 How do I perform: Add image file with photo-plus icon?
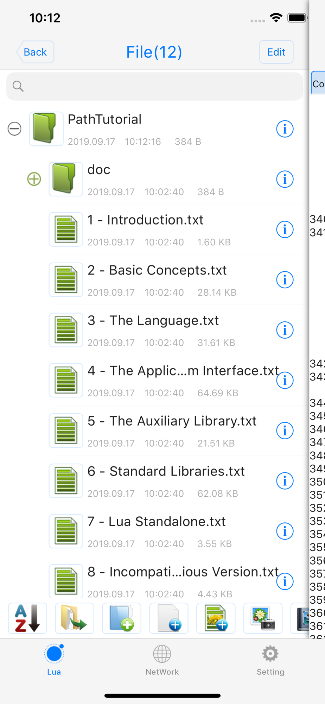(x=216, y=618)
